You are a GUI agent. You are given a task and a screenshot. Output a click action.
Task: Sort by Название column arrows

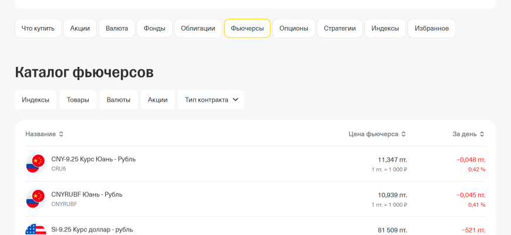click(61, 134)
